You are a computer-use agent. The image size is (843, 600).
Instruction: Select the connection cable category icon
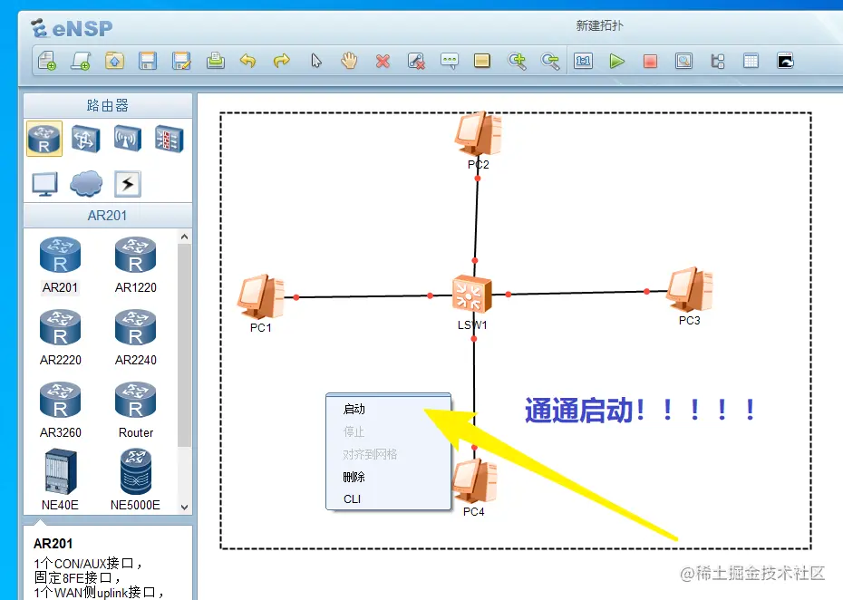[128, 184]
